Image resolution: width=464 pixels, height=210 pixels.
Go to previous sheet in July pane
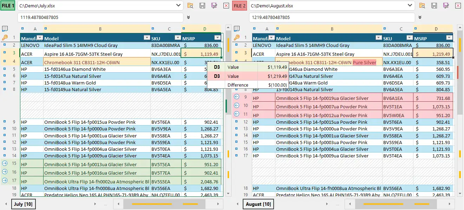click(x=6, y=204)
